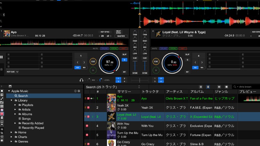The height and width of the screenshot is (146, 260).
Task: Open the pad grid view icon on deck 1
Action: 2,57
